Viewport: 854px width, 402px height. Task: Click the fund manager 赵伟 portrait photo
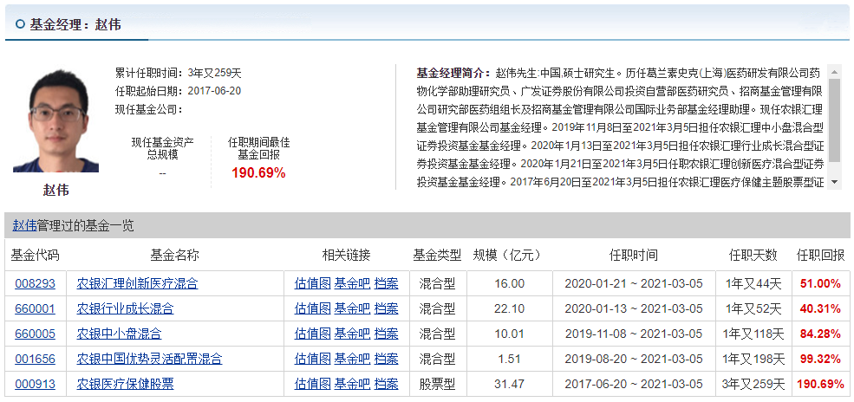point(55,120)
